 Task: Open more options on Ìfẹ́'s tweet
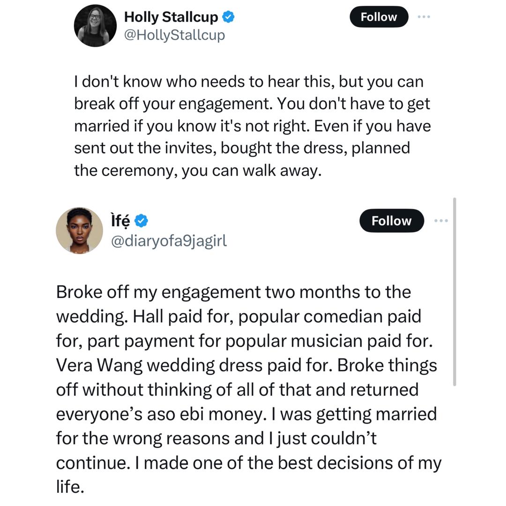[441, 221]
